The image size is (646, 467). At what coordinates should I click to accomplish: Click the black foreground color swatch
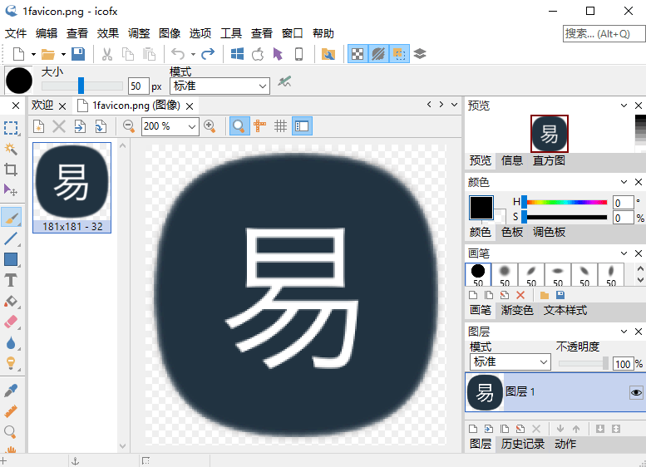(x=481, y=208)
